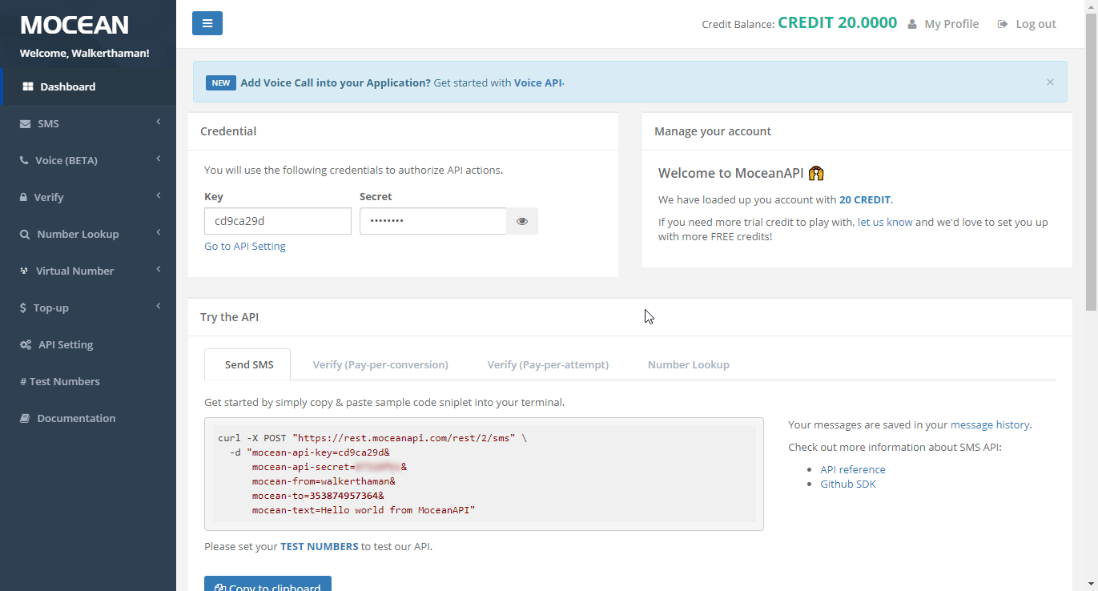Expand the Virtual Number menu
This screenshot has height=591, width=1098.
[x=157, y=271]
